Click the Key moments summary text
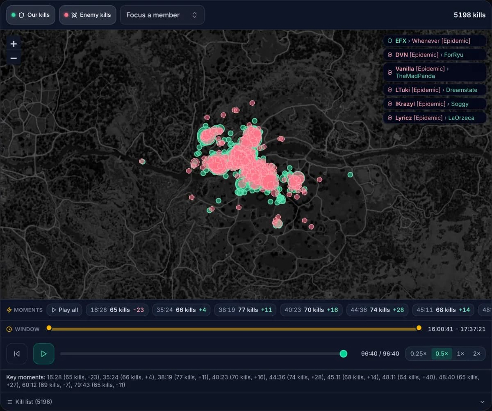The width and height of the screenshot is (492, 411). [242, 381]
